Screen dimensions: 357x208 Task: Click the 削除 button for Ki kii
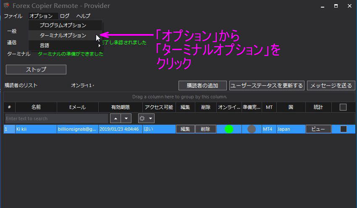[206, 129]
